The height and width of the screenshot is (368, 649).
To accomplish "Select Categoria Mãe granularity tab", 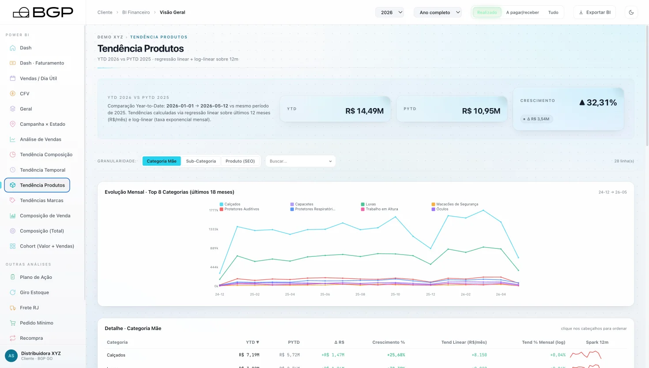I will (162, 161).
